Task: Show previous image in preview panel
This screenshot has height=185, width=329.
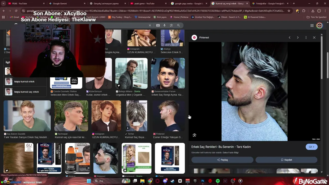Action: tap(289, 38)
